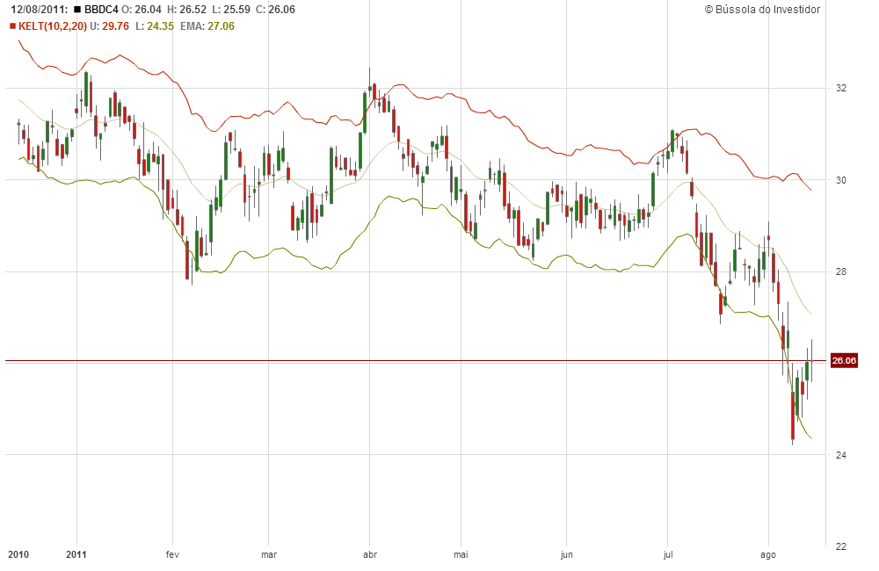The height and width of the screenshot is (571, 879).
Task: Click the 32 price axis label
Action: pyautogui.click(x=841, y=88)
